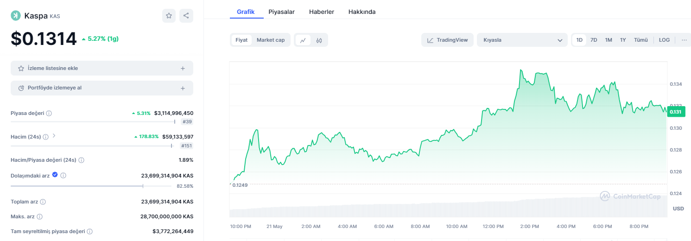Screen dimensions: 691x241
Task: Click the share icon beside Kaspa
Action: [186, 16]
